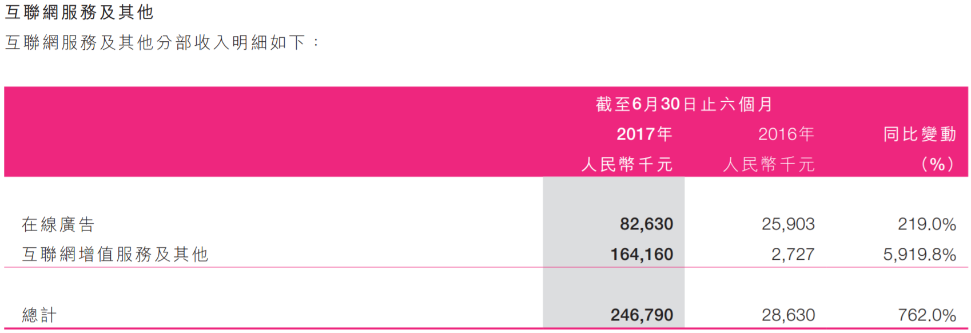This screenshot has width=971, height=333.
Task: Click the 28,630 total value
Action: pyautogui.click(x=787, y=315)
